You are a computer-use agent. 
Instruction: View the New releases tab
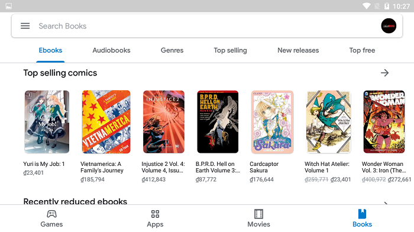[298, 50]
